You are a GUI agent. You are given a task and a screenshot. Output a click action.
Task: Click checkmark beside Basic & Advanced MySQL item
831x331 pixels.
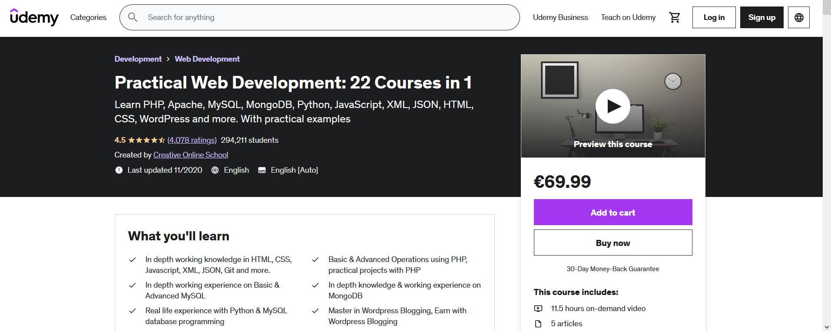[132, 285]
